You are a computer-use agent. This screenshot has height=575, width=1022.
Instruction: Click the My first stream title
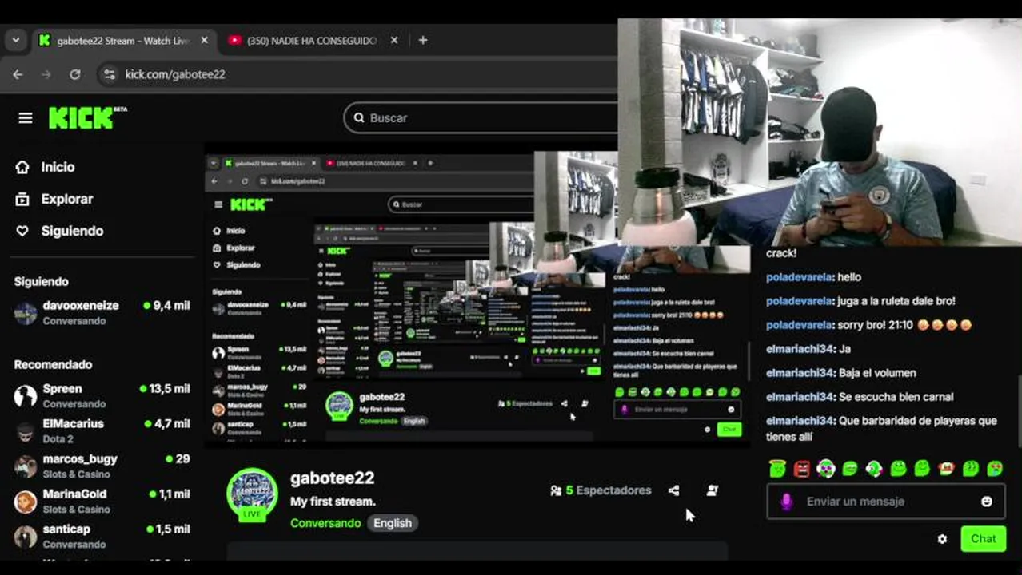click(x=333, y=502)
